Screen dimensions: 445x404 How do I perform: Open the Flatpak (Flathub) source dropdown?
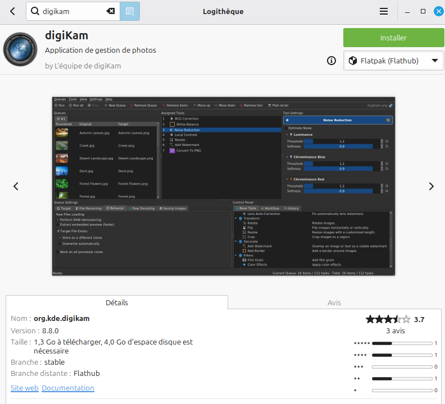393,61
